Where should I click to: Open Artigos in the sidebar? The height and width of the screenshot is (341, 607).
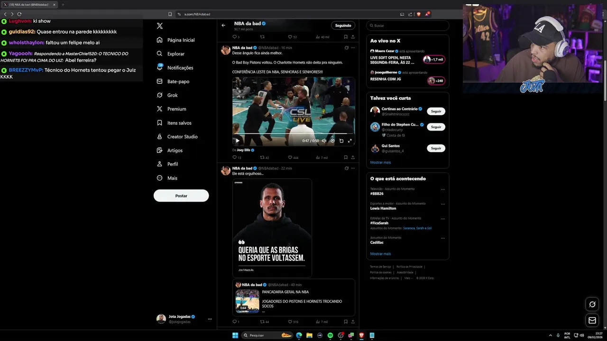tap(170, 150)
